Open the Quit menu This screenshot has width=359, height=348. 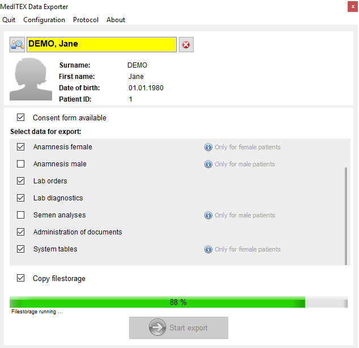[x=8, y=20]
